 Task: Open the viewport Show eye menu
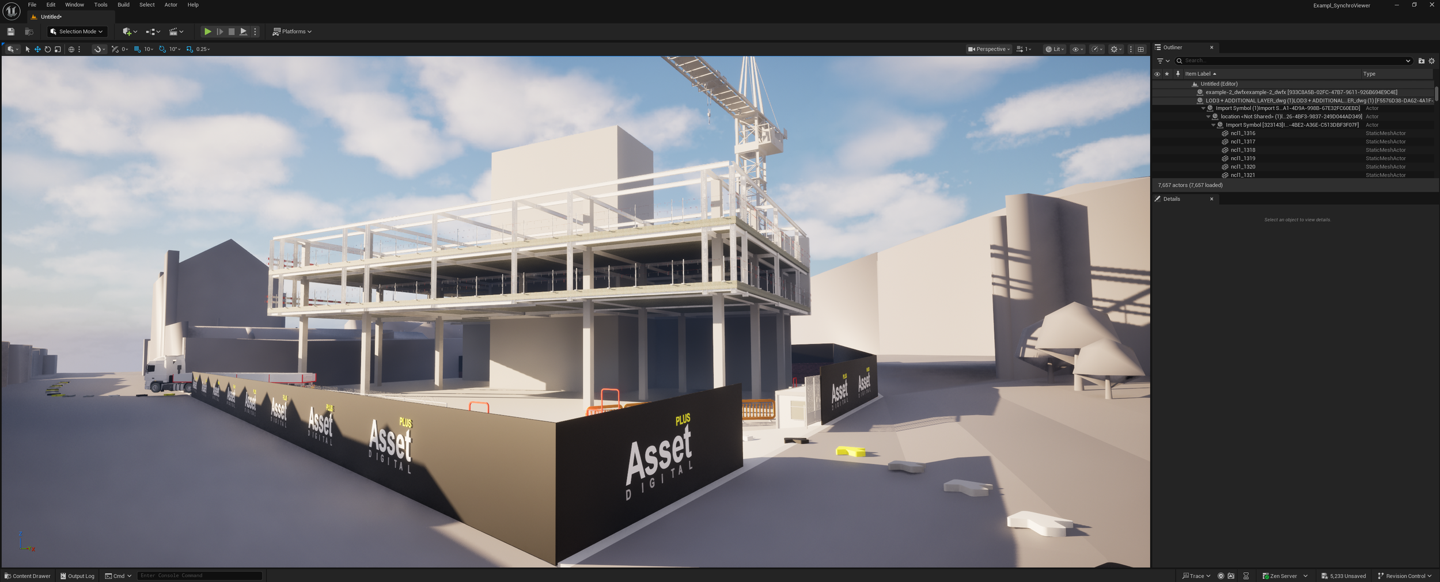[1077, 50]
